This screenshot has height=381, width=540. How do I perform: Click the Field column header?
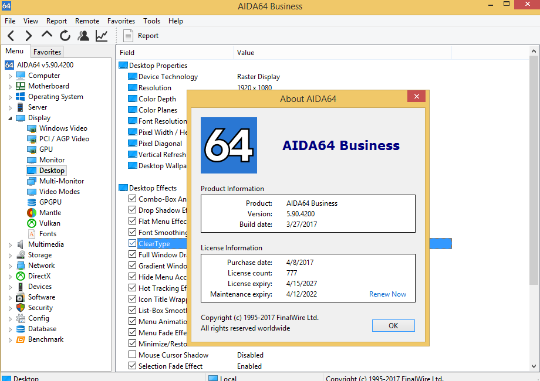[174, 53]
